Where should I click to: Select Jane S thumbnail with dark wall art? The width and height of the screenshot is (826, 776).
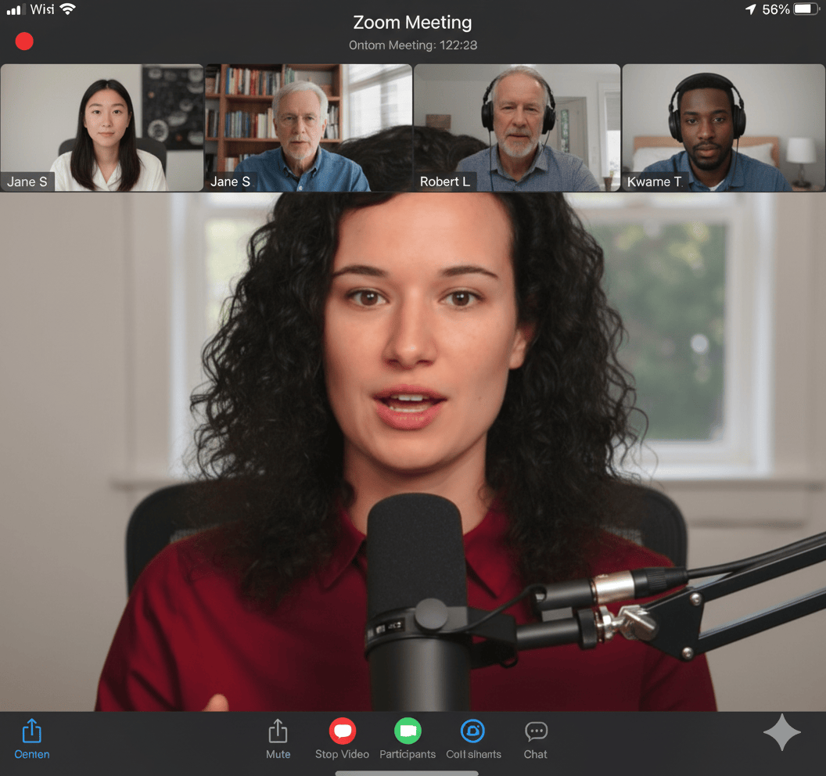pyautogui.click(x=102, y=128)
